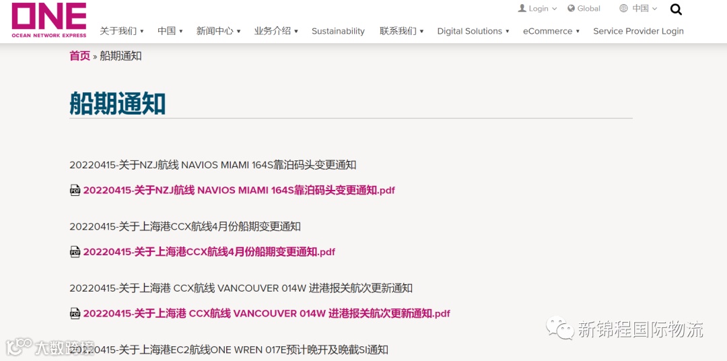Download 上海港CCX航线4月份船期变更通知.pdf
The image size is (727, 361).
[209, 251]
